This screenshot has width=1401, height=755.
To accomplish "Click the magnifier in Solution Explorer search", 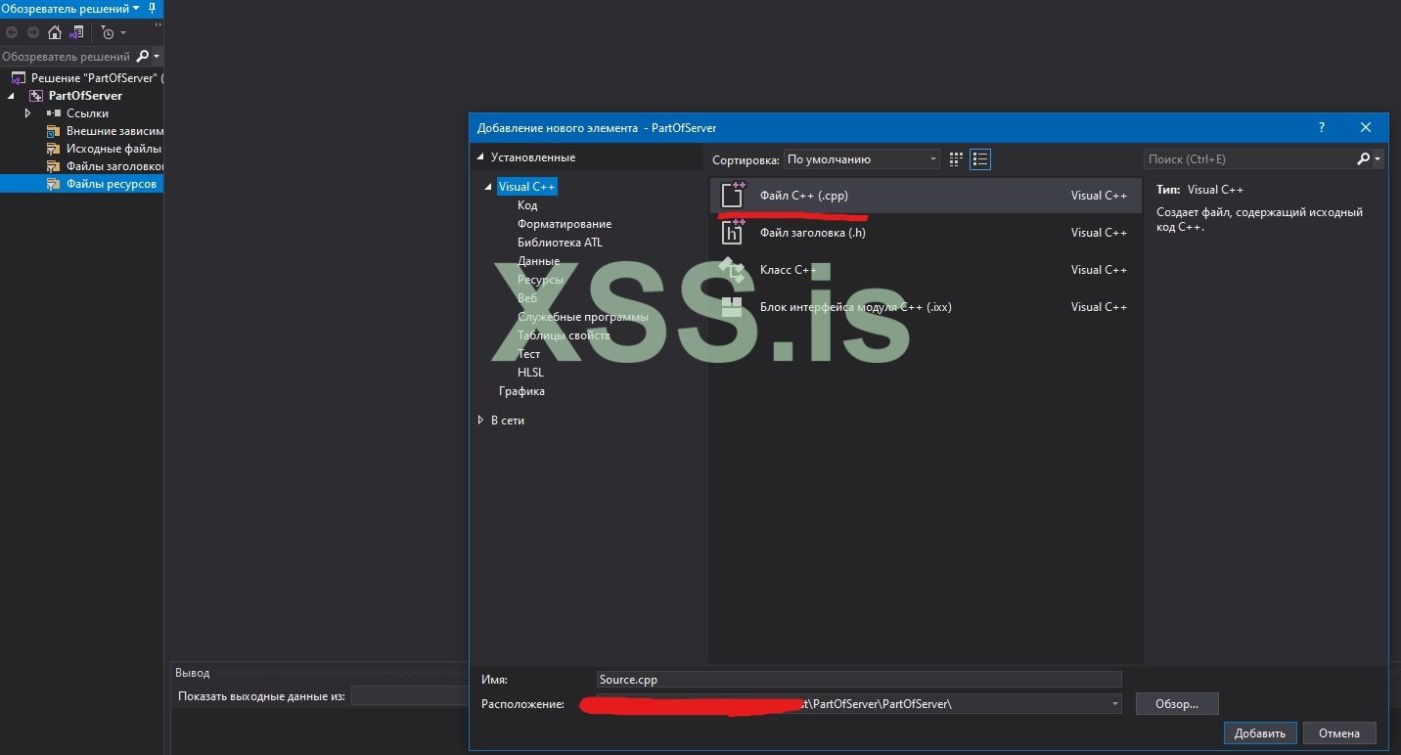I will [142, 56].
